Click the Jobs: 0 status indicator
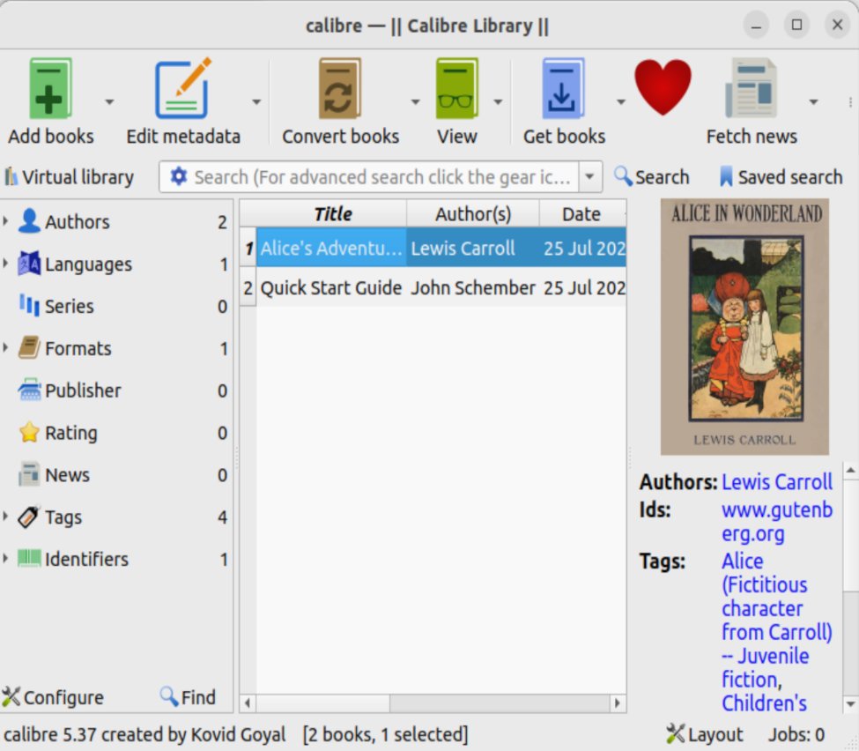The width and height of the screenshot is (859, 751). coord(796,733)
